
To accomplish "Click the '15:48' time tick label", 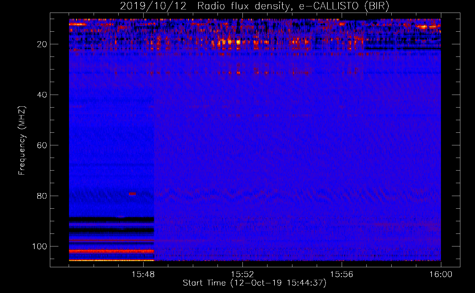I will tap(143, 275).
